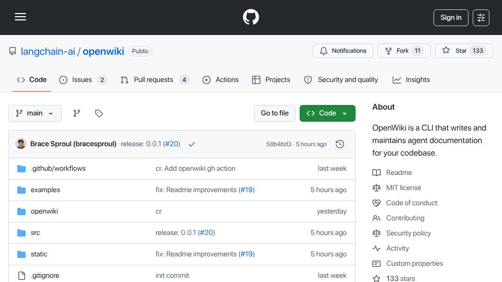Open #19 link in the examples row
The width and height of the screenshot is (502, 282).
(x=246, y=190)
